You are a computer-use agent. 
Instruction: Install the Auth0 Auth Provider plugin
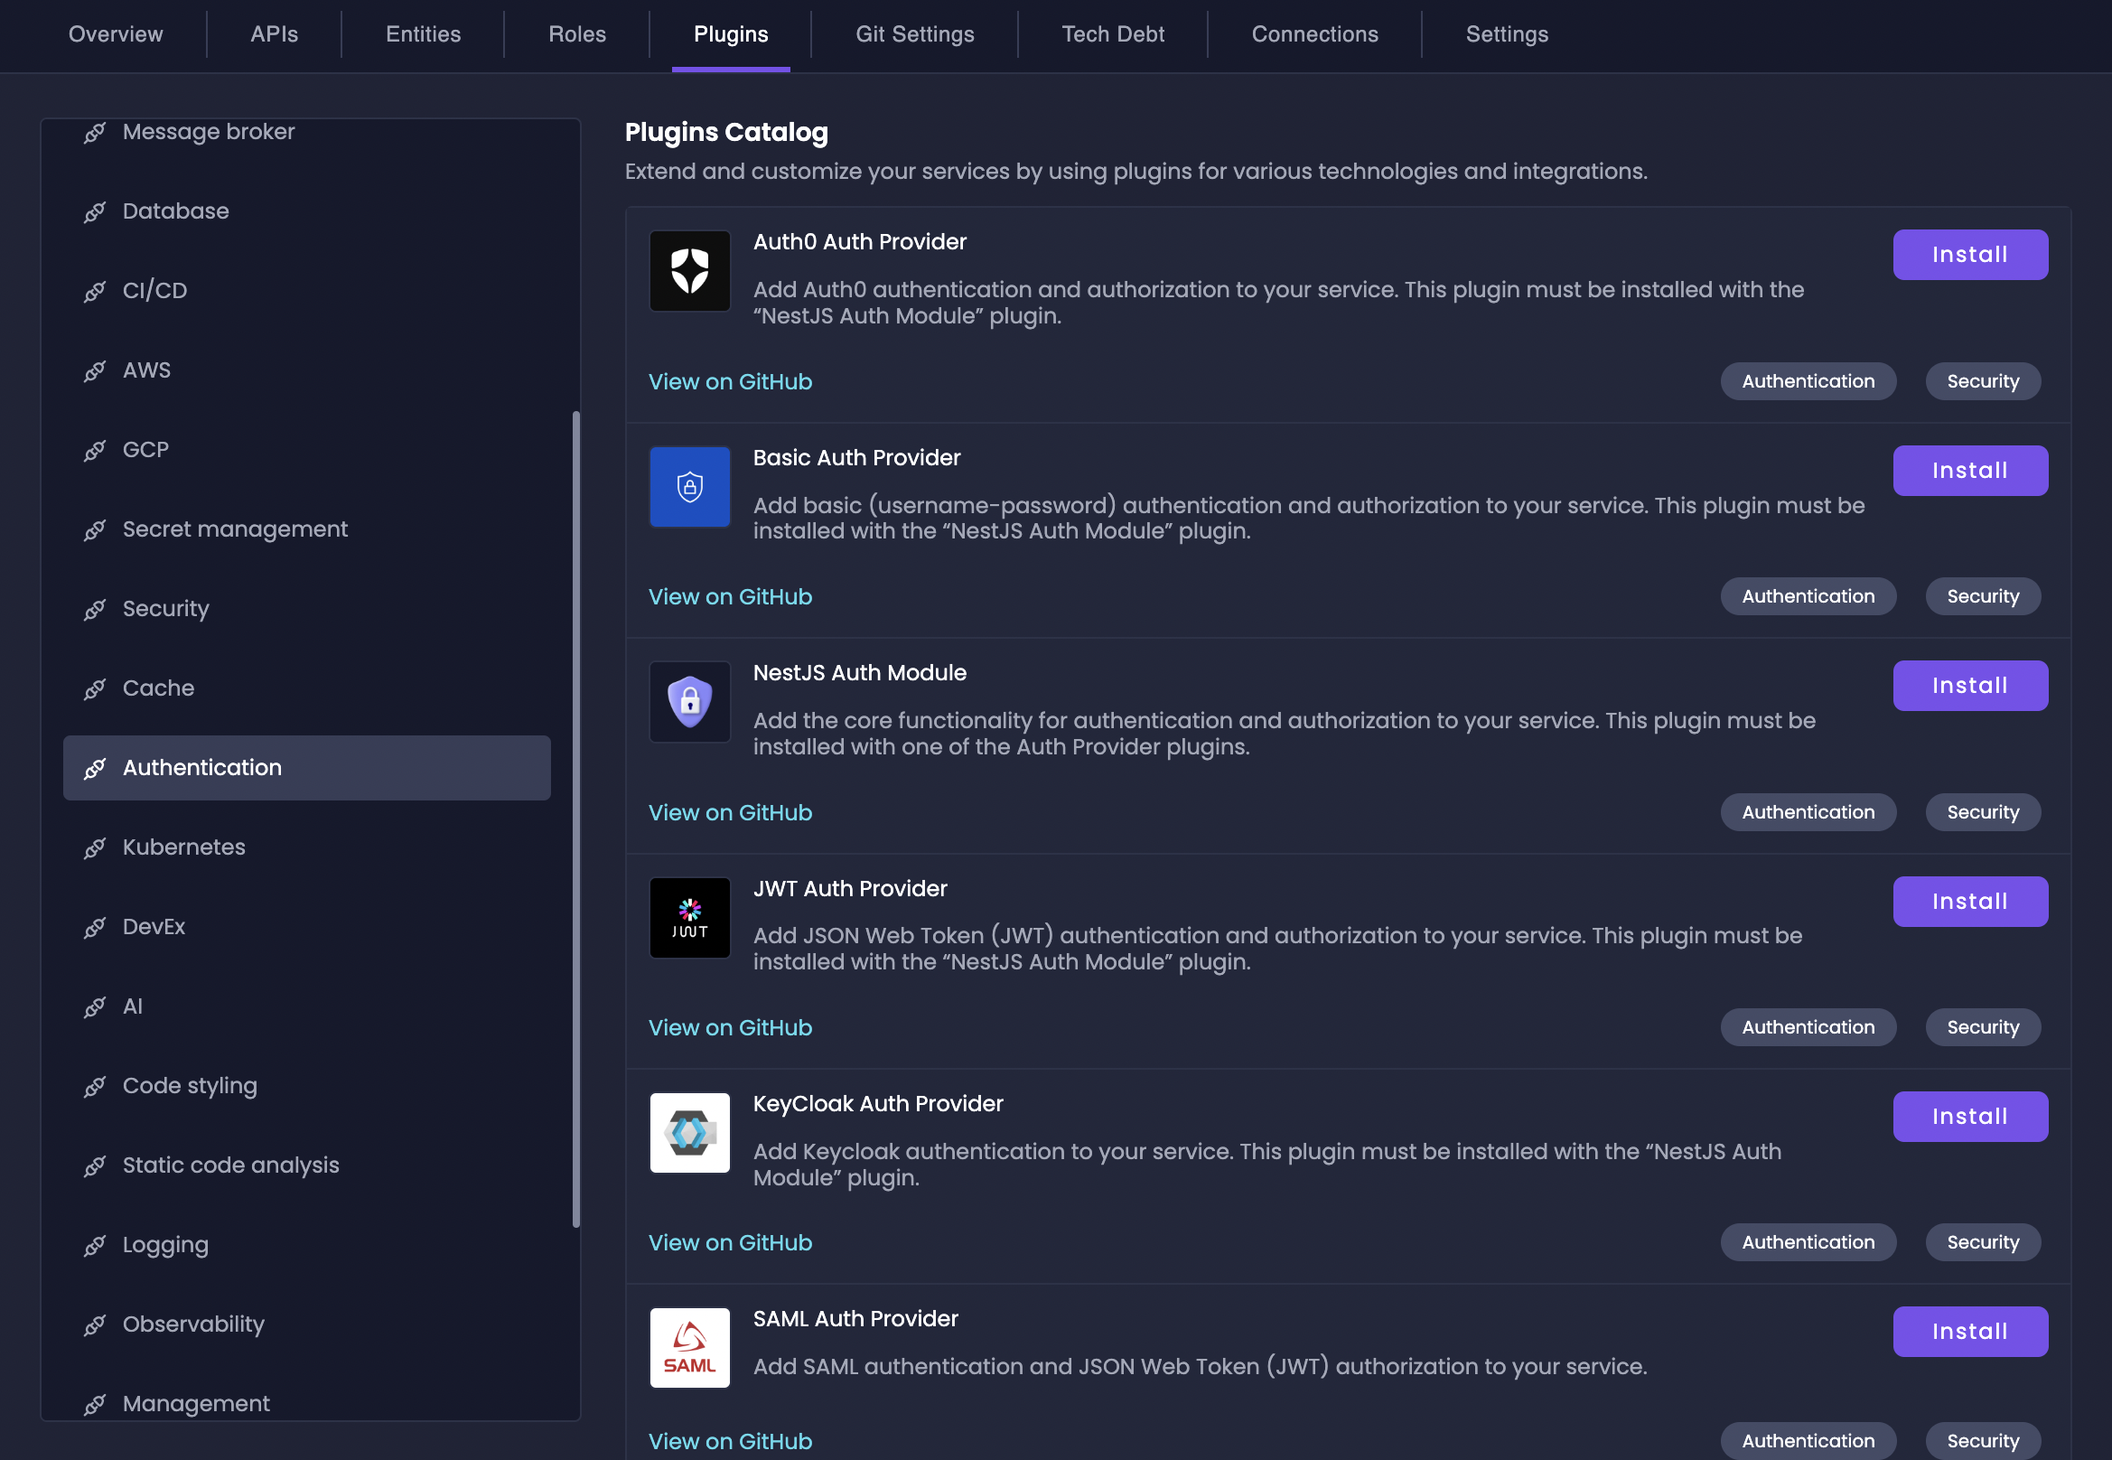(1969, 255)
